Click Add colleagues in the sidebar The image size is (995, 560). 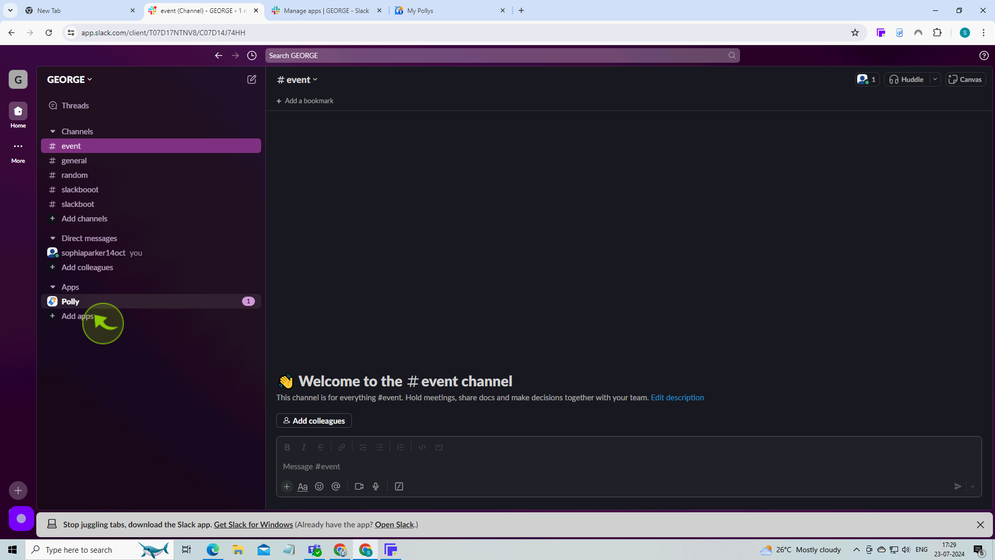(x=151, y=268)
